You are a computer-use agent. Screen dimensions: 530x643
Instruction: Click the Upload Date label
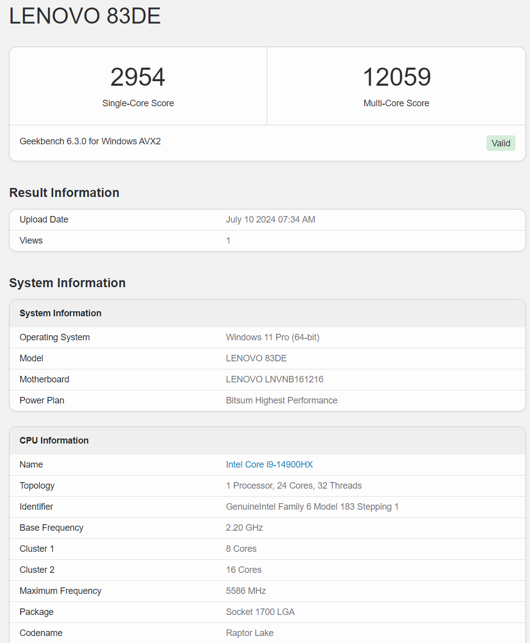(x=44, y=220)
